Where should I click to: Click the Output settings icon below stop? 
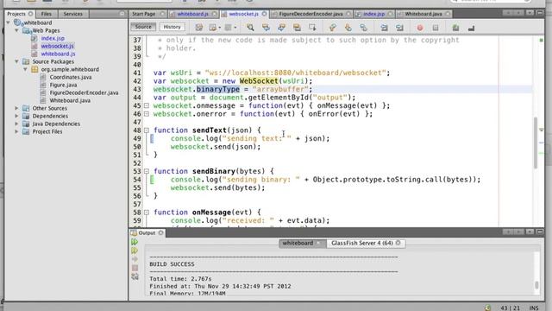[x=135, y=276]
